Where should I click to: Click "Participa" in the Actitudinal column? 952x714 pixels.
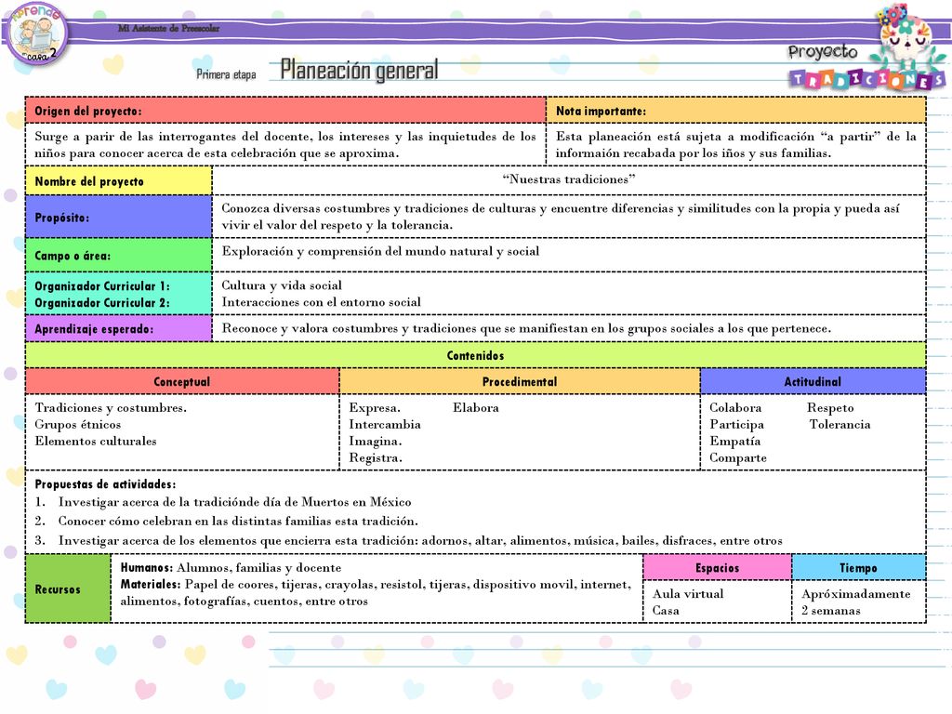coord(737,424)
